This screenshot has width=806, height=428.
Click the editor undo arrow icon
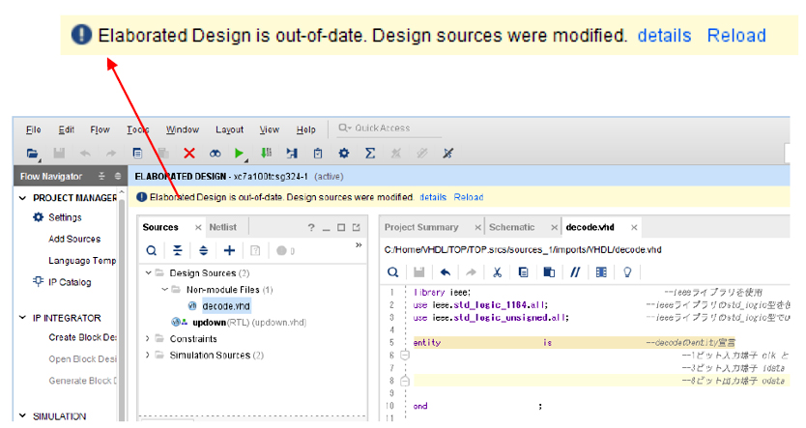click(446, 272)
